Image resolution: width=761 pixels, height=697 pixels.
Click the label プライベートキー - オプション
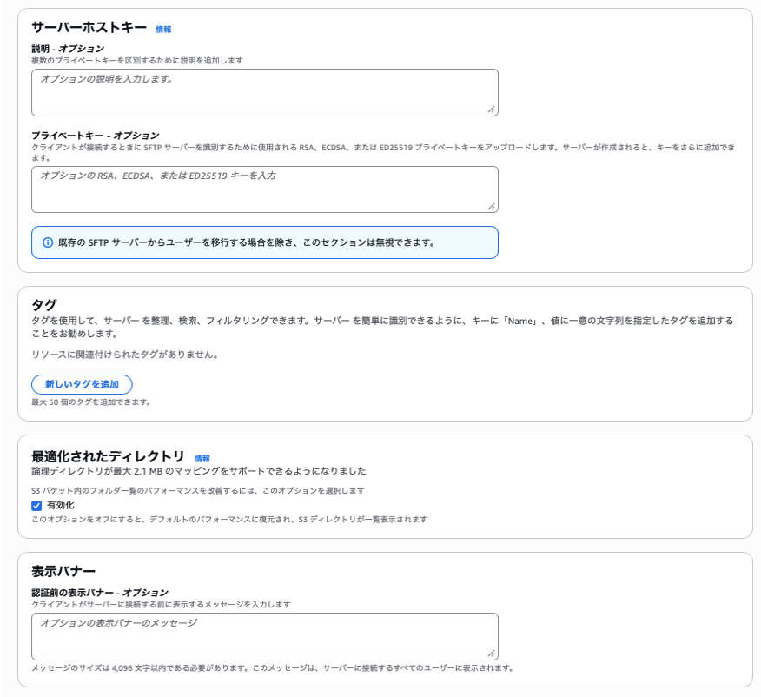pyautogui.click(x=96, y=136)
